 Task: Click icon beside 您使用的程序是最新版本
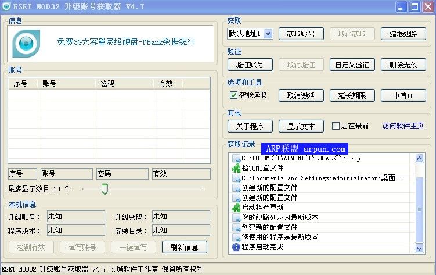[236, 237]
